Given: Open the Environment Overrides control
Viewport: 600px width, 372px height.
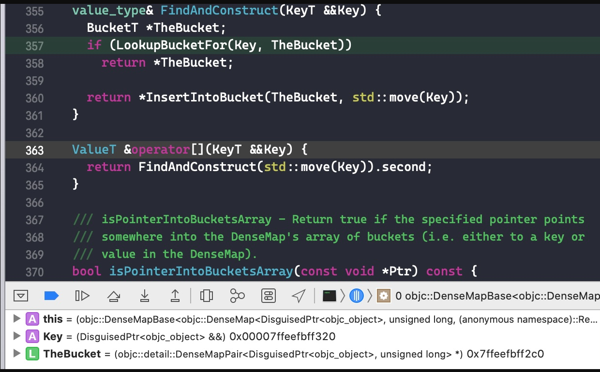Looking at the screenshot, I should coord(268,296).
